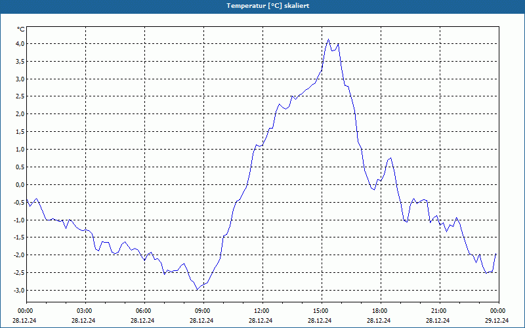Click the 1,0 y-axis label
525x328 pixels.
point(19,150)
